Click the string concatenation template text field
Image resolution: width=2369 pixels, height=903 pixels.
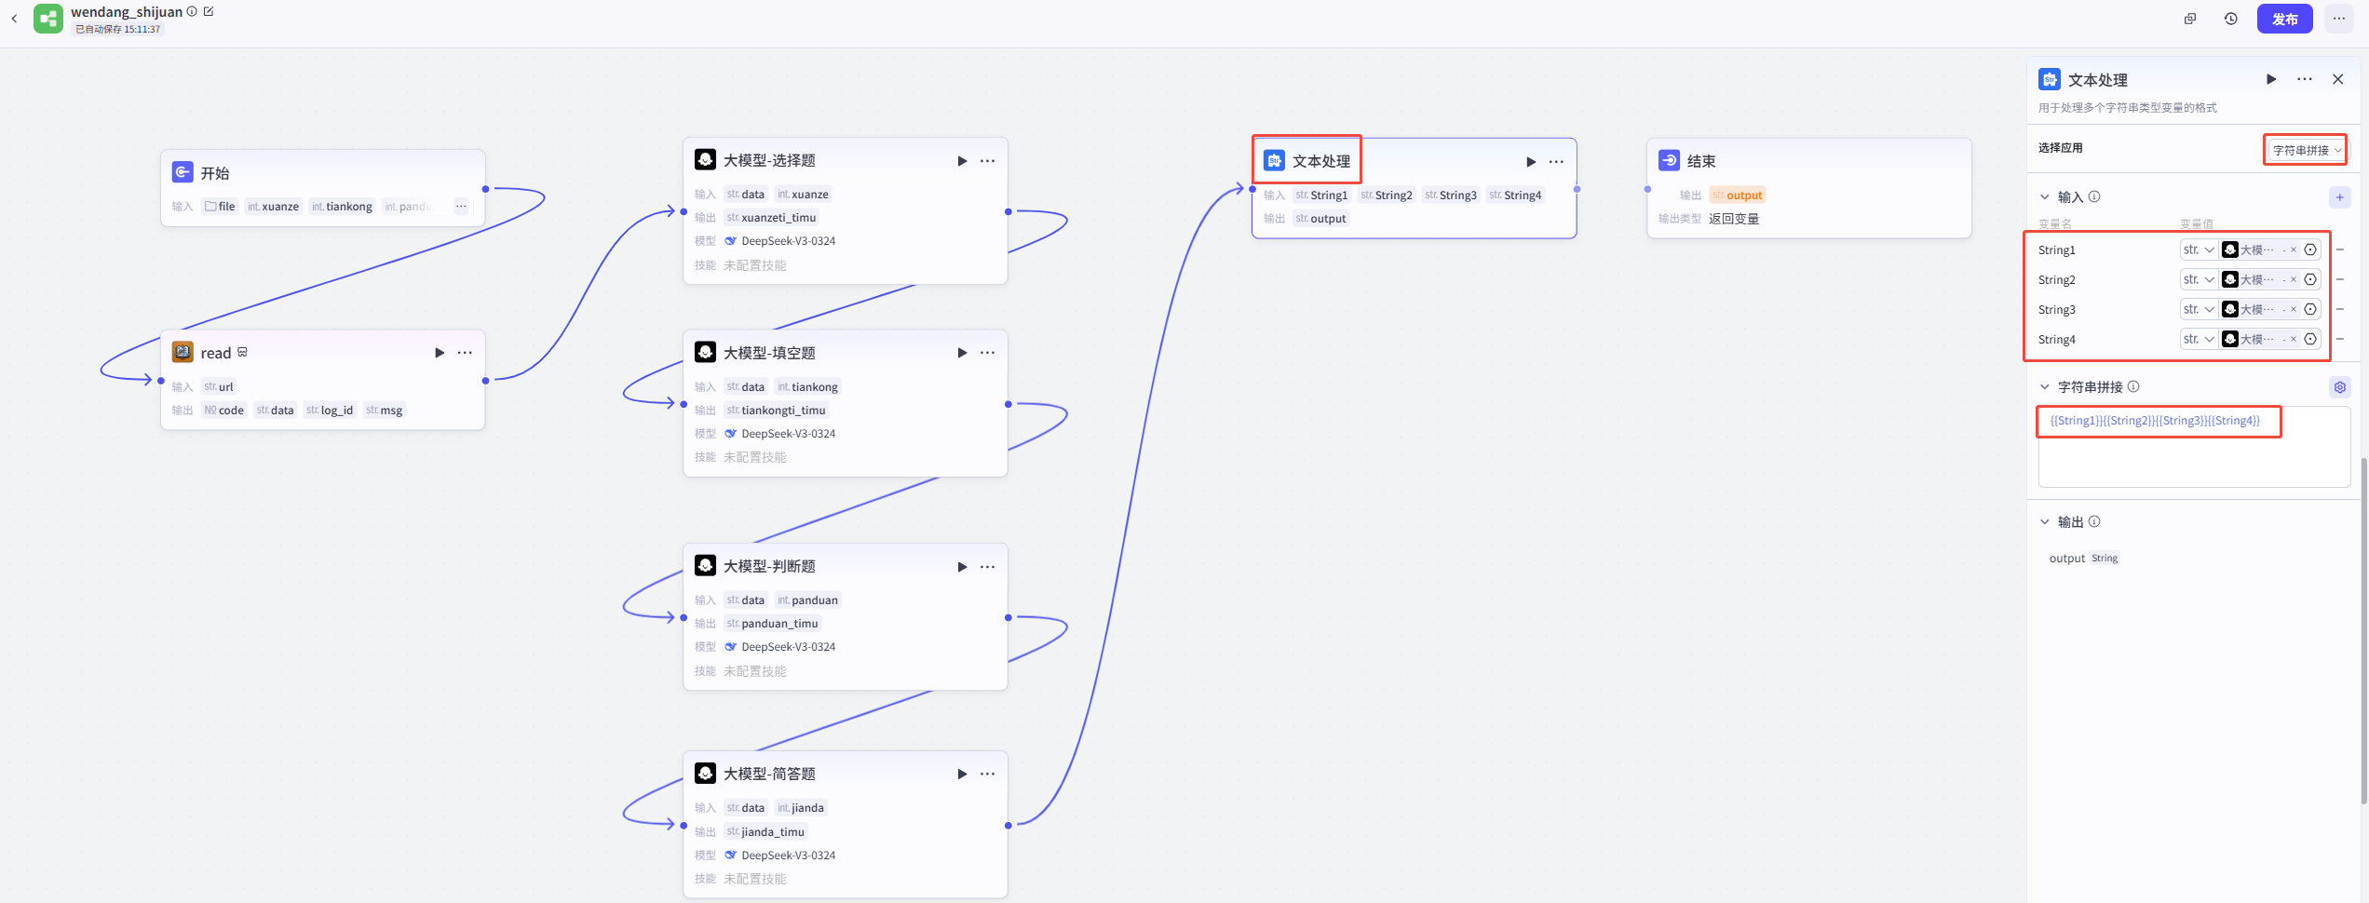[x=2193, y=447]
